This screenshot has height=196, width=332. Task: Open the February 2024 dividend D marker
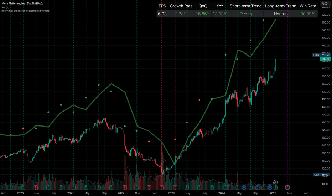(x=228, y=187)
